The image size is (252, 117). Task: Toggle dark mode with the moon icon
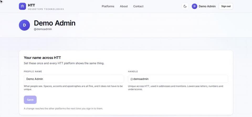coord(185,6)
